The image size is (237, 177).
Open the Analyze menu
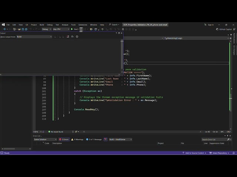click(65, 25)
